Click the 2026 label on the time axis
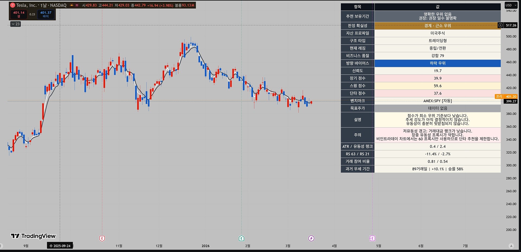This screenshot has height=252, width=521. tap(205, 246)
